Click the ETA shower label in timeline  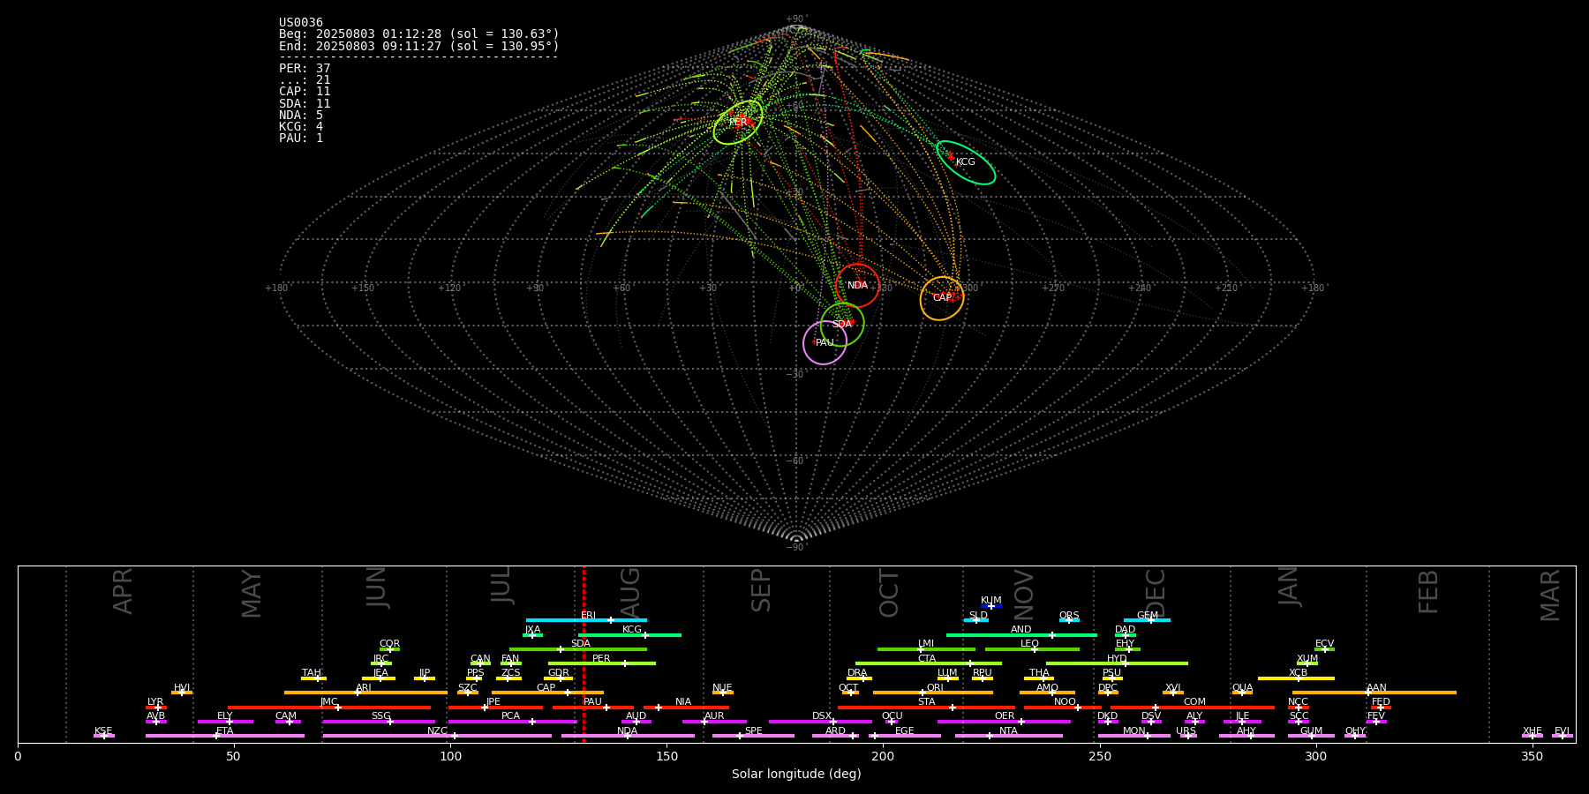225,731
